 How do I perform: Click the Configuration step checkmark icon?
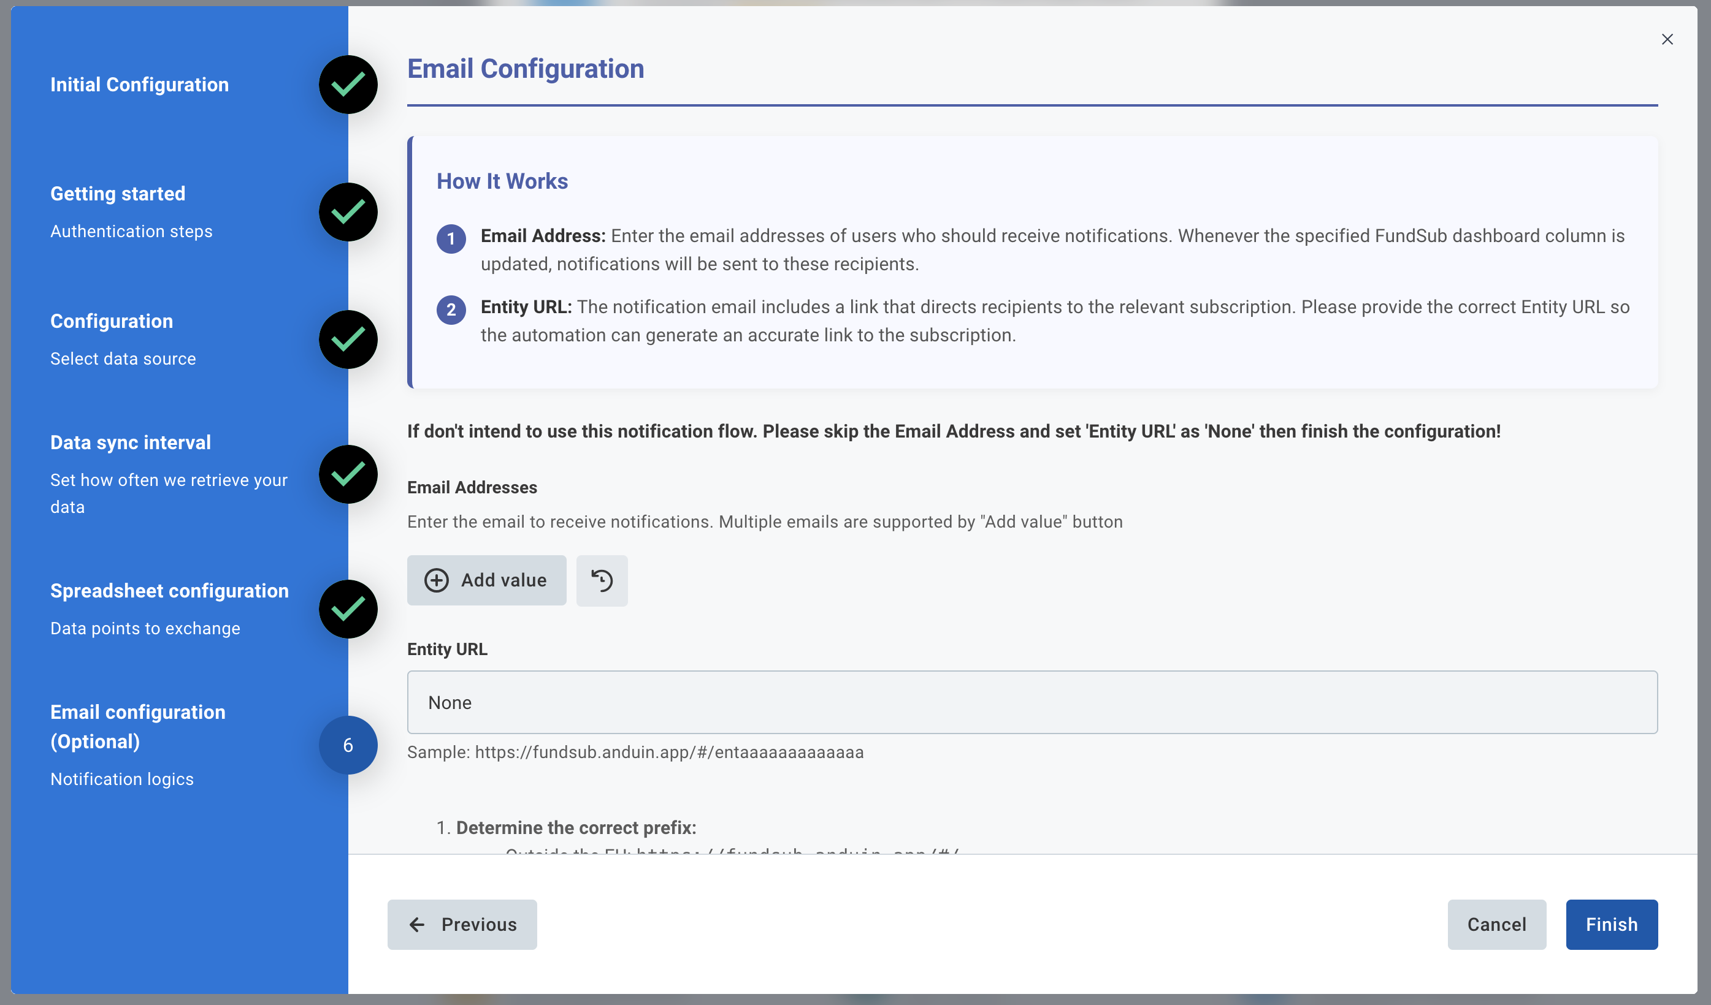pos(348,339)
